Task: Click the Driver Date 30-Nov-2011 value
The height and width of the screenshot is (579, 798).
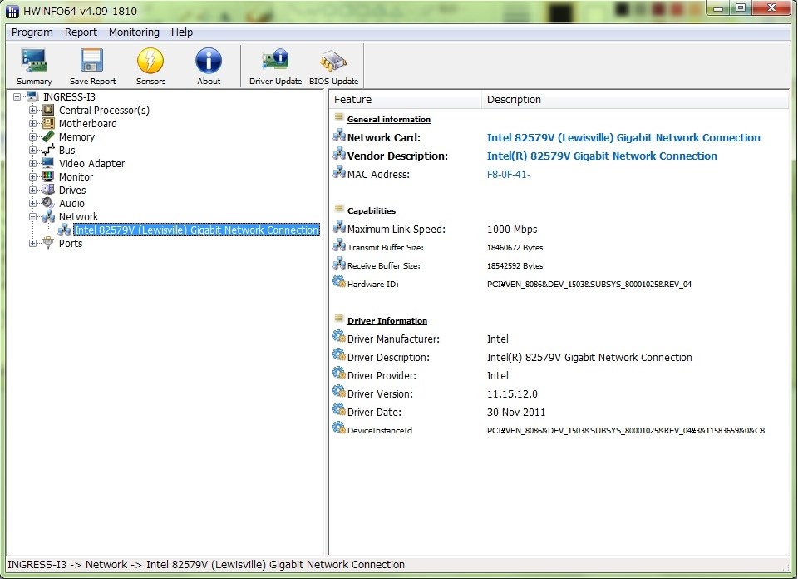Action: point(516,413)
